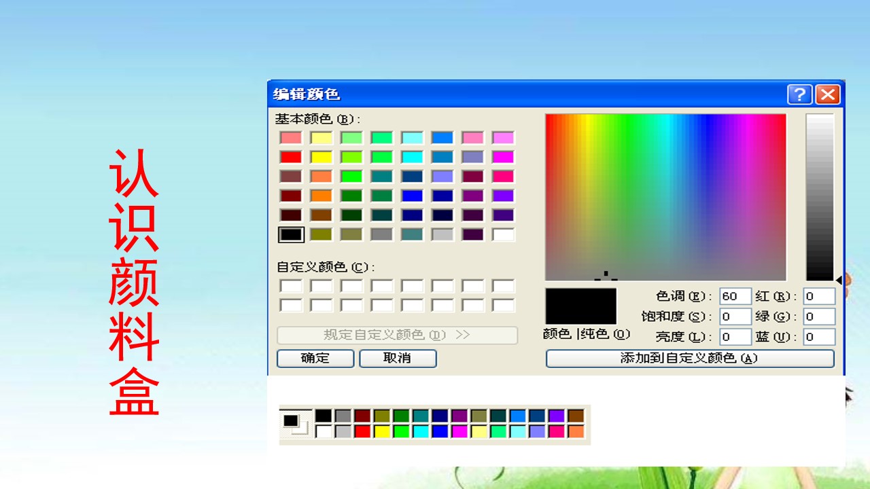Click 添加到自定义颜色 button

pyautogui.click(x=690, y=358)
